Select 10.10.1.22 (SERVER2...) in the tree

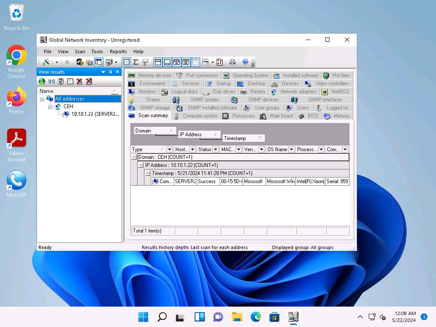95,114
